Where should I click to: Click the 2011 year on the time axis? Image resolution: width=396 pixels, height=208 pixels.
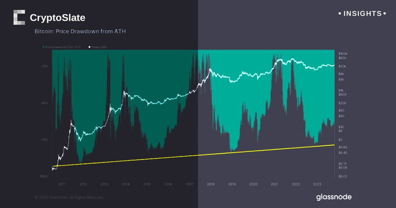(62, 184)
